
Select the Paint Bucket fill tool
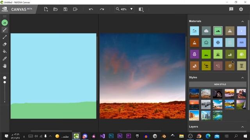(5, 51)
